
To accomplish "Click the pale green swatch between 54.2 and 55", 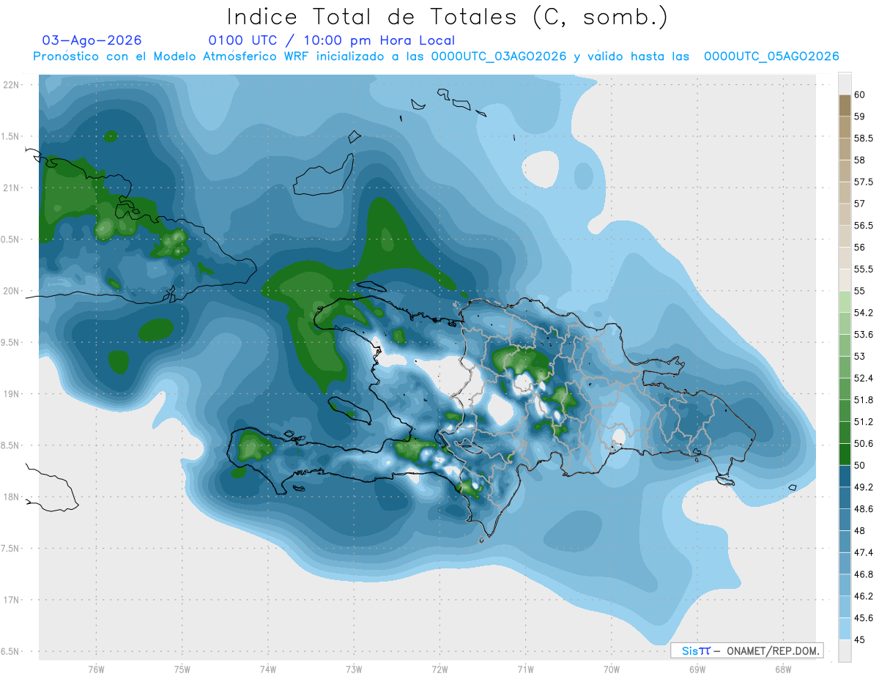I will tap(845, 302).
